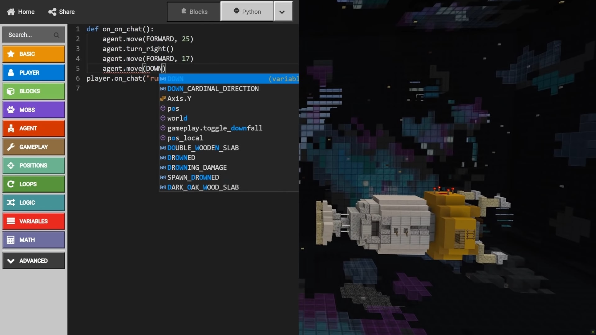This screenshot has width=596, height=335.
Task: Pick gameplay.toggle_downfall suggestion
Action: [214, 128]
